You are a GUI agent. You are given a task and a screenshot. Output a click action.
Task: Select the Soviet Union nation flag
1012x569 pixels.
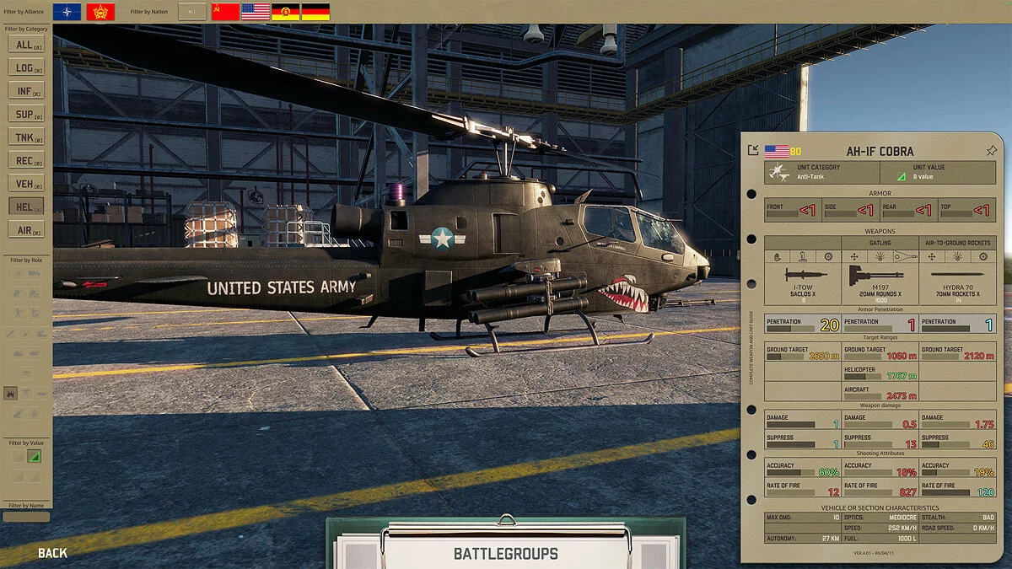(225, 12)
